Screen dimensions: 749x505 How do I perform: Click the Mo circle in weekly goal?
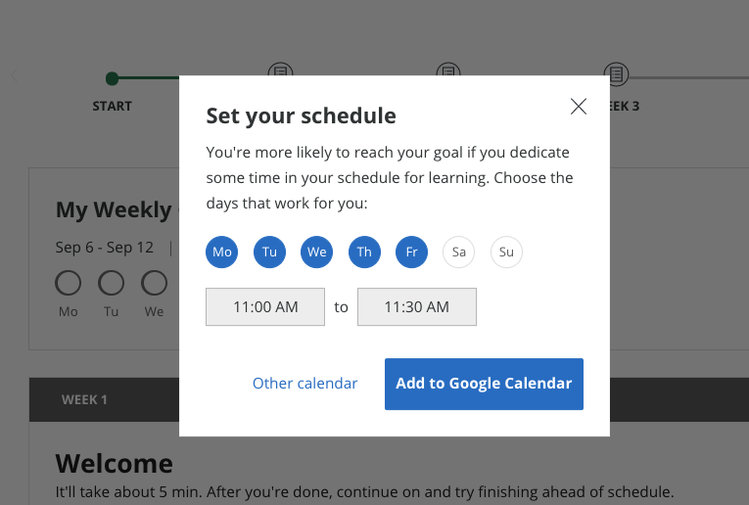click(x=69, y=283)
